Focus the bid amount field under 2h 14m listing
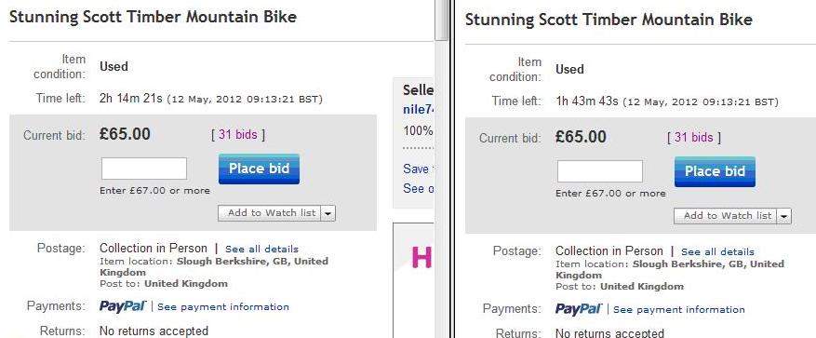 (x=143, y=169)
